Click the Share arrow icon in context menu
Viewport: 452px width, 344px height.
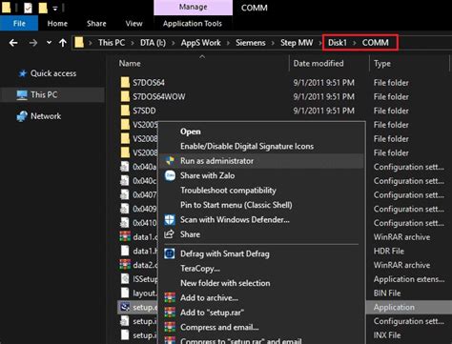(x=169, y=234)
